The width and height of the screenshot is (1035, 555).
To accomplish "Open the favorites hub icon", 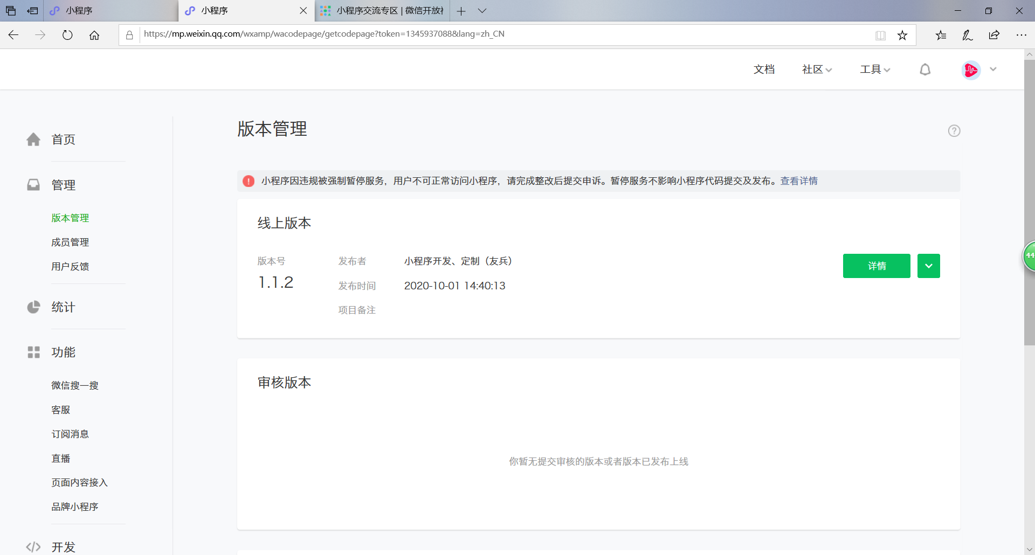I will [941, 35].
